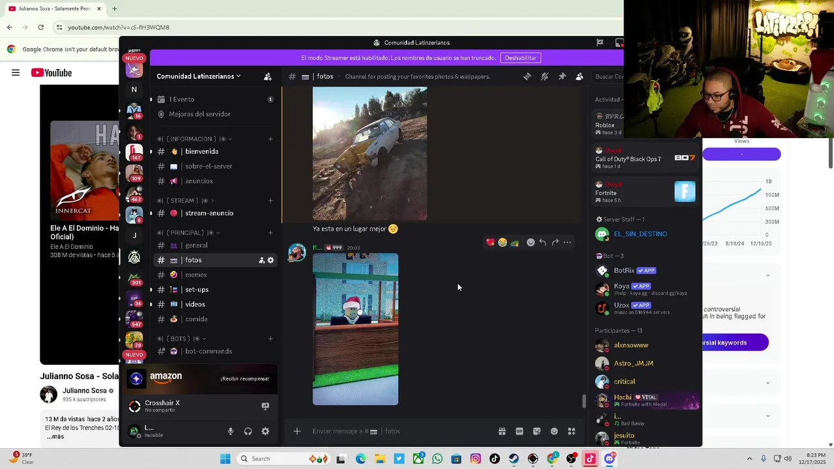Open pinned messages icon
Viewport: 834px width, 469px height.
pyautogui.click(x=562, y=76)
